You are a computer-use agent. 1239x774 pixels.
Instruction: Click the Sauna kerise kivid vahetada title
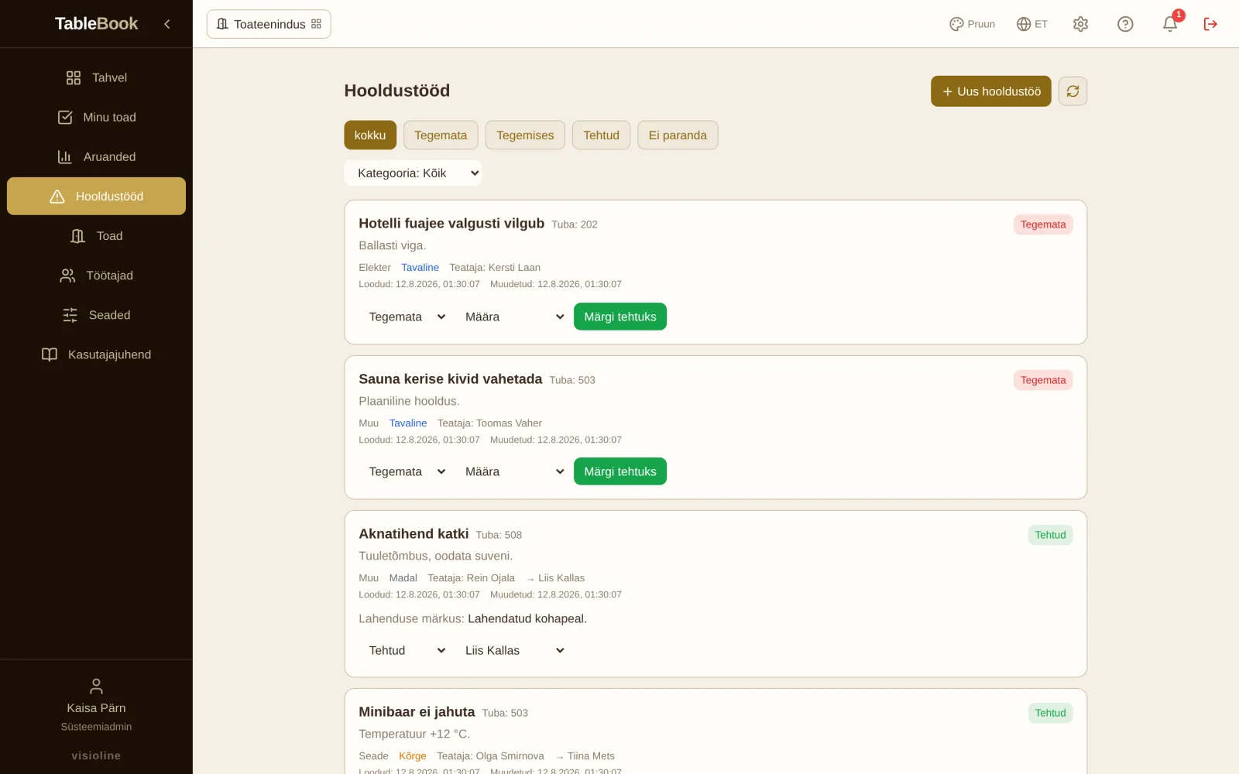pos(450,379)
